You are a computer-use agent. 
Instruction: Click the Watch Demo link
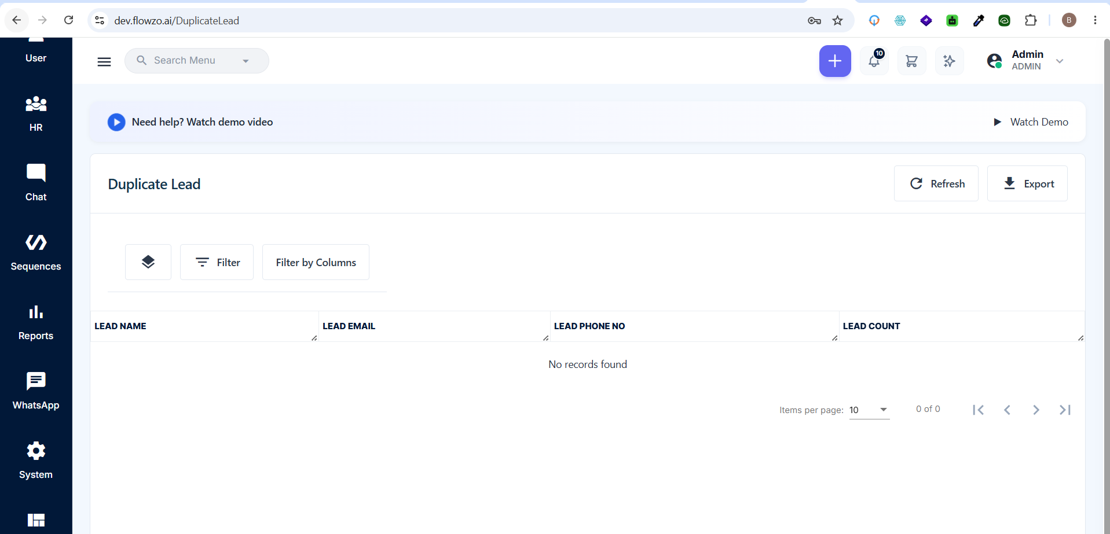pyautogui.click(x=1031, y=122)
